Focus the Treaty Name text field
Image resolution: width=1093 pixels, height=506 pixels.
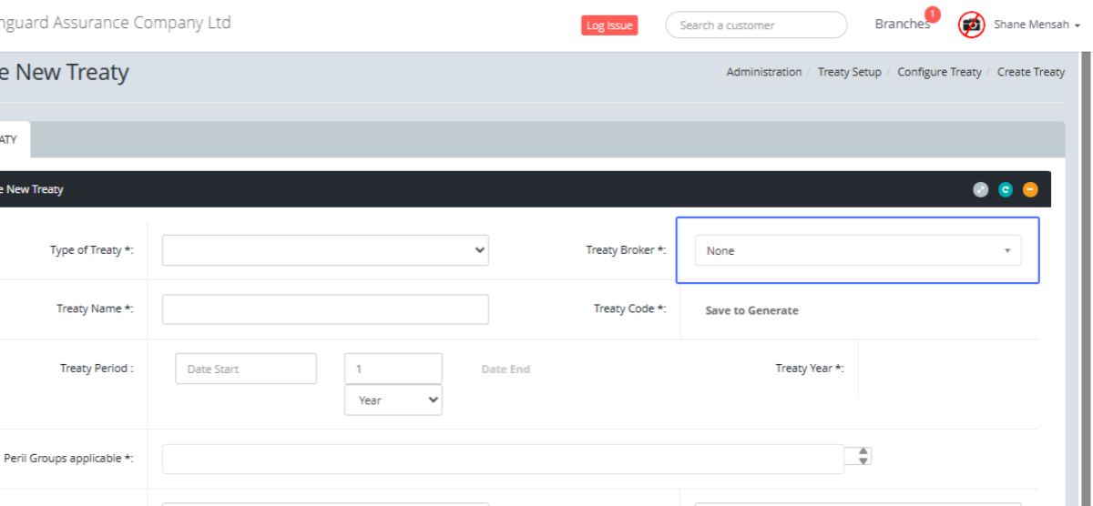point(325,309)
